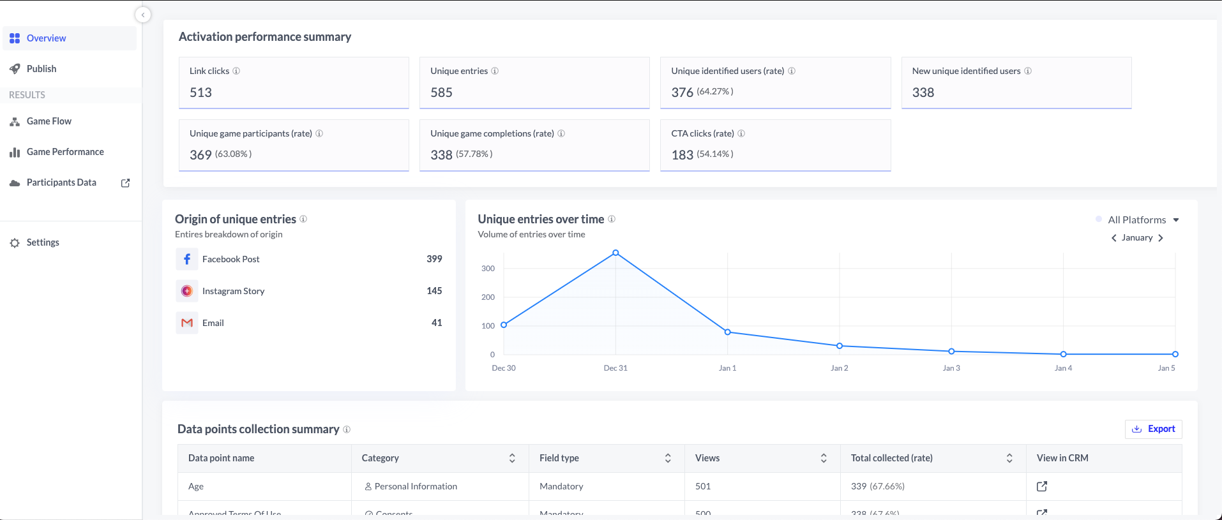Click the info icon next to Link clicks
Image resolution: width=1222 pixels, height=520 pixels.
click(x=236, y=71)
